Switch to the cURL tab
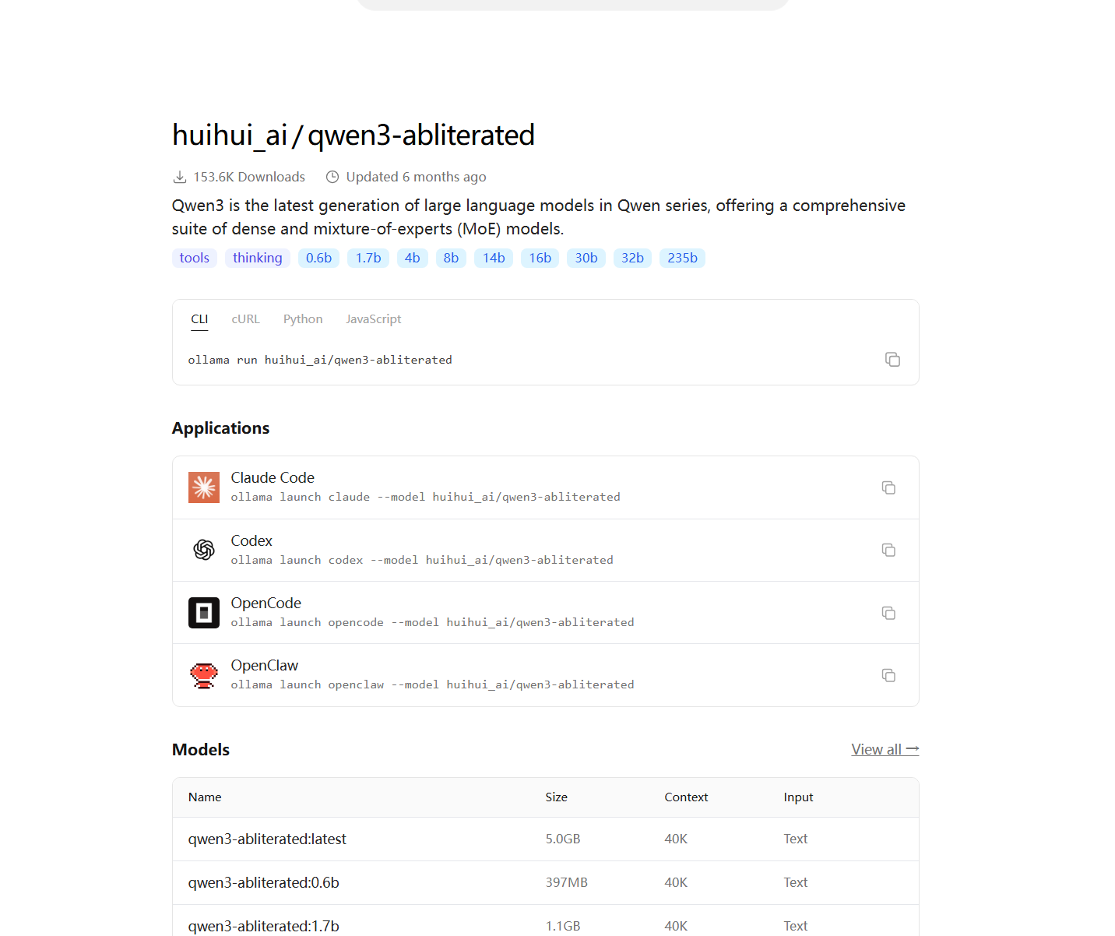1115x936 pixels. pos(245,319)
